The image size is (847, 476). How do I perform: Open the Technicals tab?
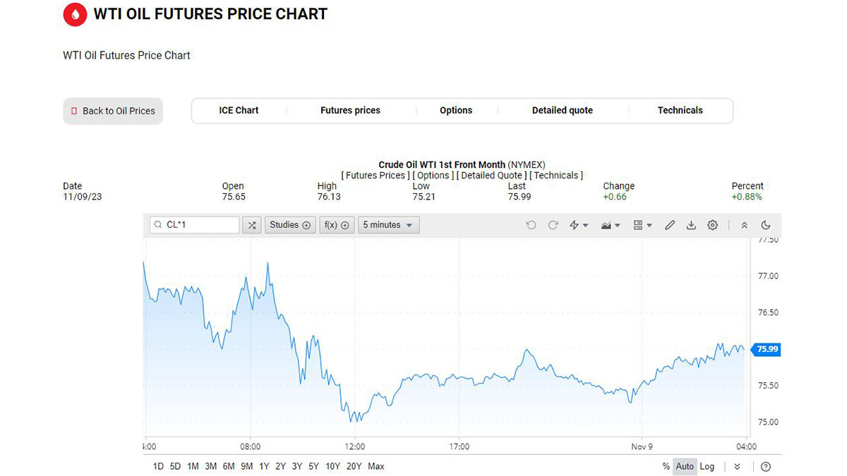[x=680, y=111]
